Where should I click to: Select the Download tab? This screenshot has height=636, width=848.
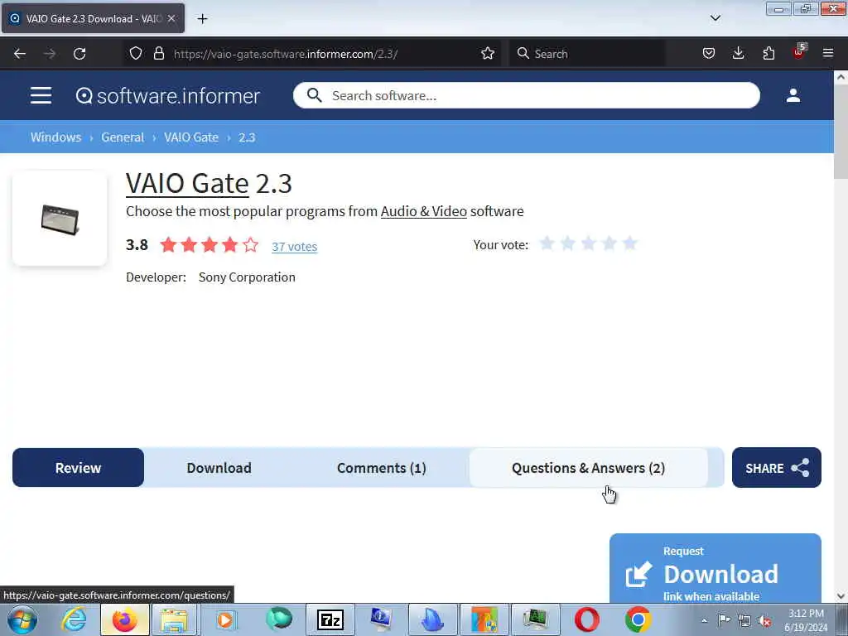[219, 468]
